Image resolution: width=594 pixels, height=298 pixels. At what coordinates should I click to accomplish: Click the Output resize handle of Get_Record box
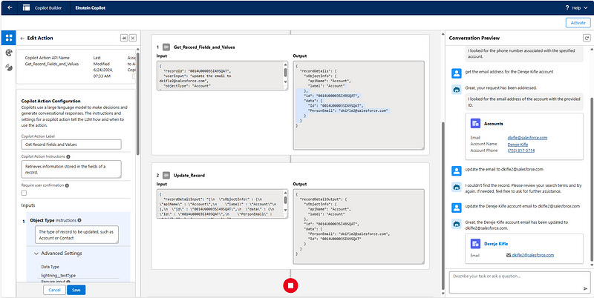pyautogui.click(x=422, y=147)
